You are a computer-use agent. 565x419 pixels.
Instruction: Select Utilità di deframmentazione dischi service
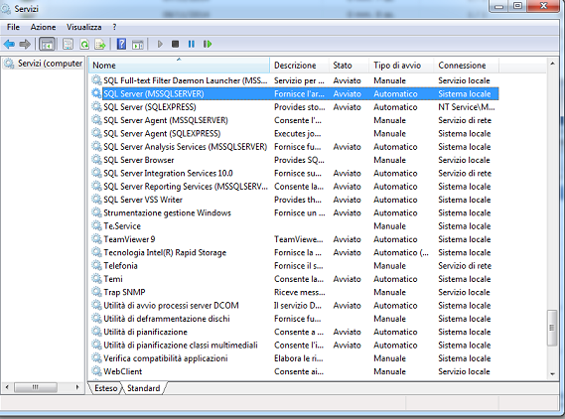click(294, 319)
